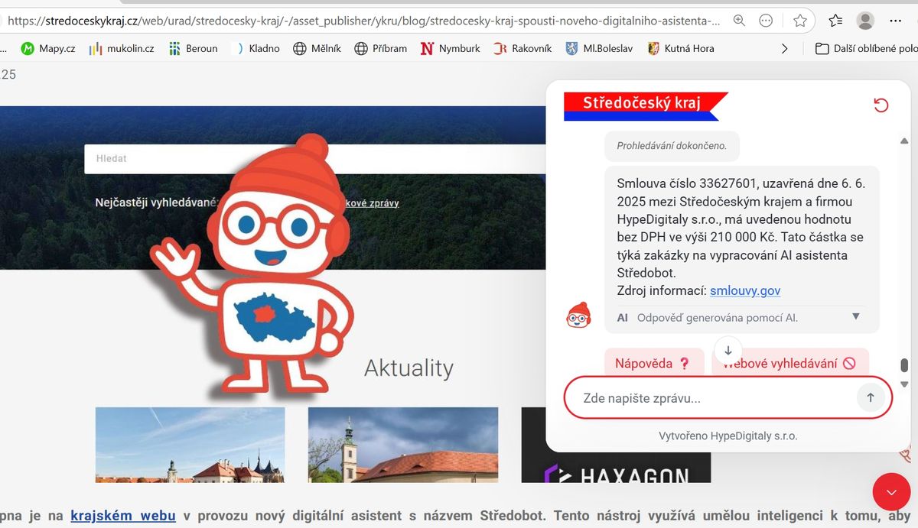Image resolution: width=918 pixels, height=528 pixels.
Task: Open the Rakovník bookmark
Action: (x=522, y=48)
